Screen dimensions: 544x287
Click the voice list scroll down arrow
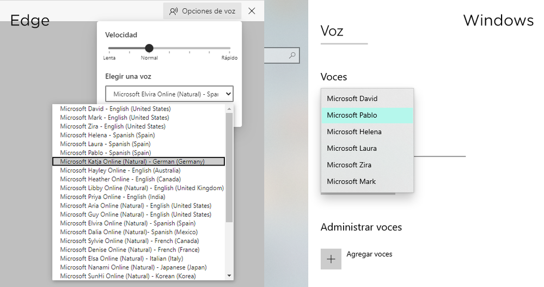(x=229, y=276)
